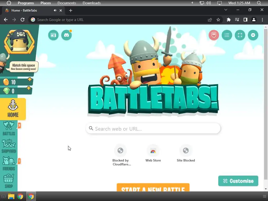Open the leaderboard list icon
Viewport: 268px width, 201px height.
227,35
